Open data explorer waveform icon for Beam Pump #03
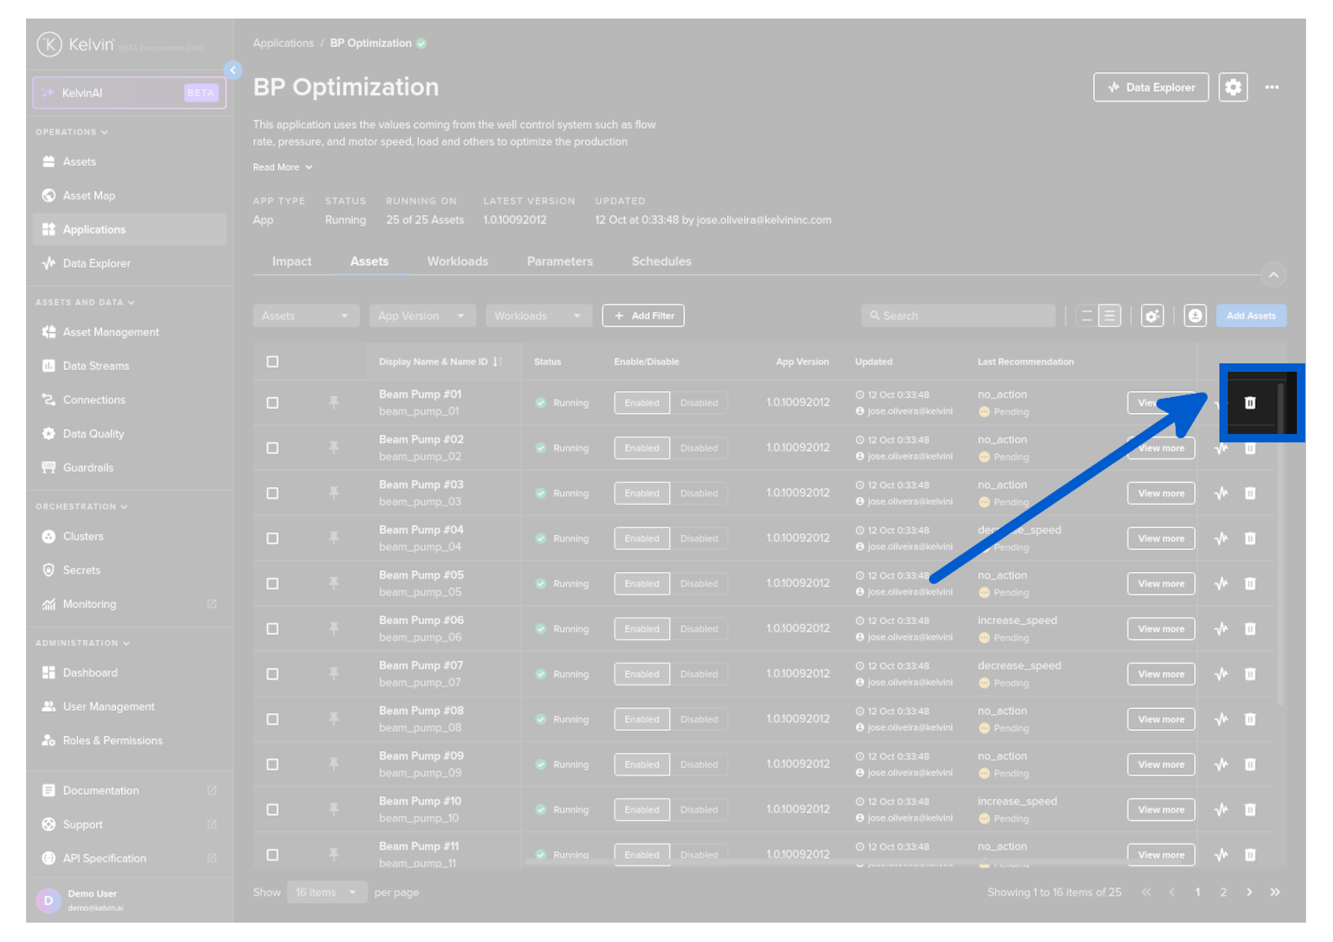This screenshot has height=942, width=1333. coord(1221,494)
